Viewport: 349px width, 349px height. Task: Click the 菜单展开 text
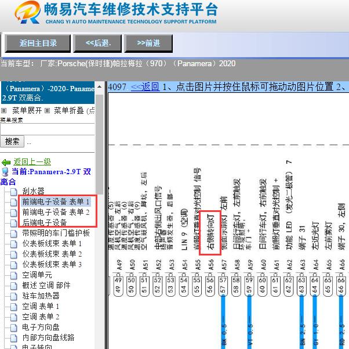(x=27, y=110)
